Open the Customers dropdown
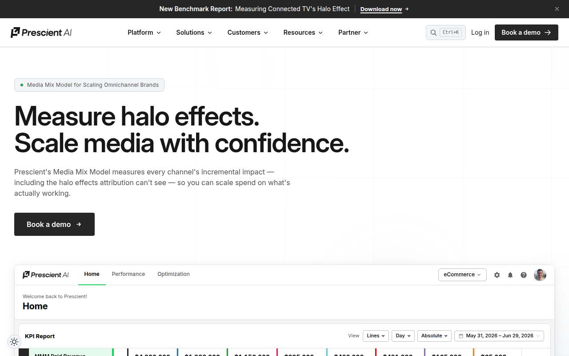 coord(248,32)
